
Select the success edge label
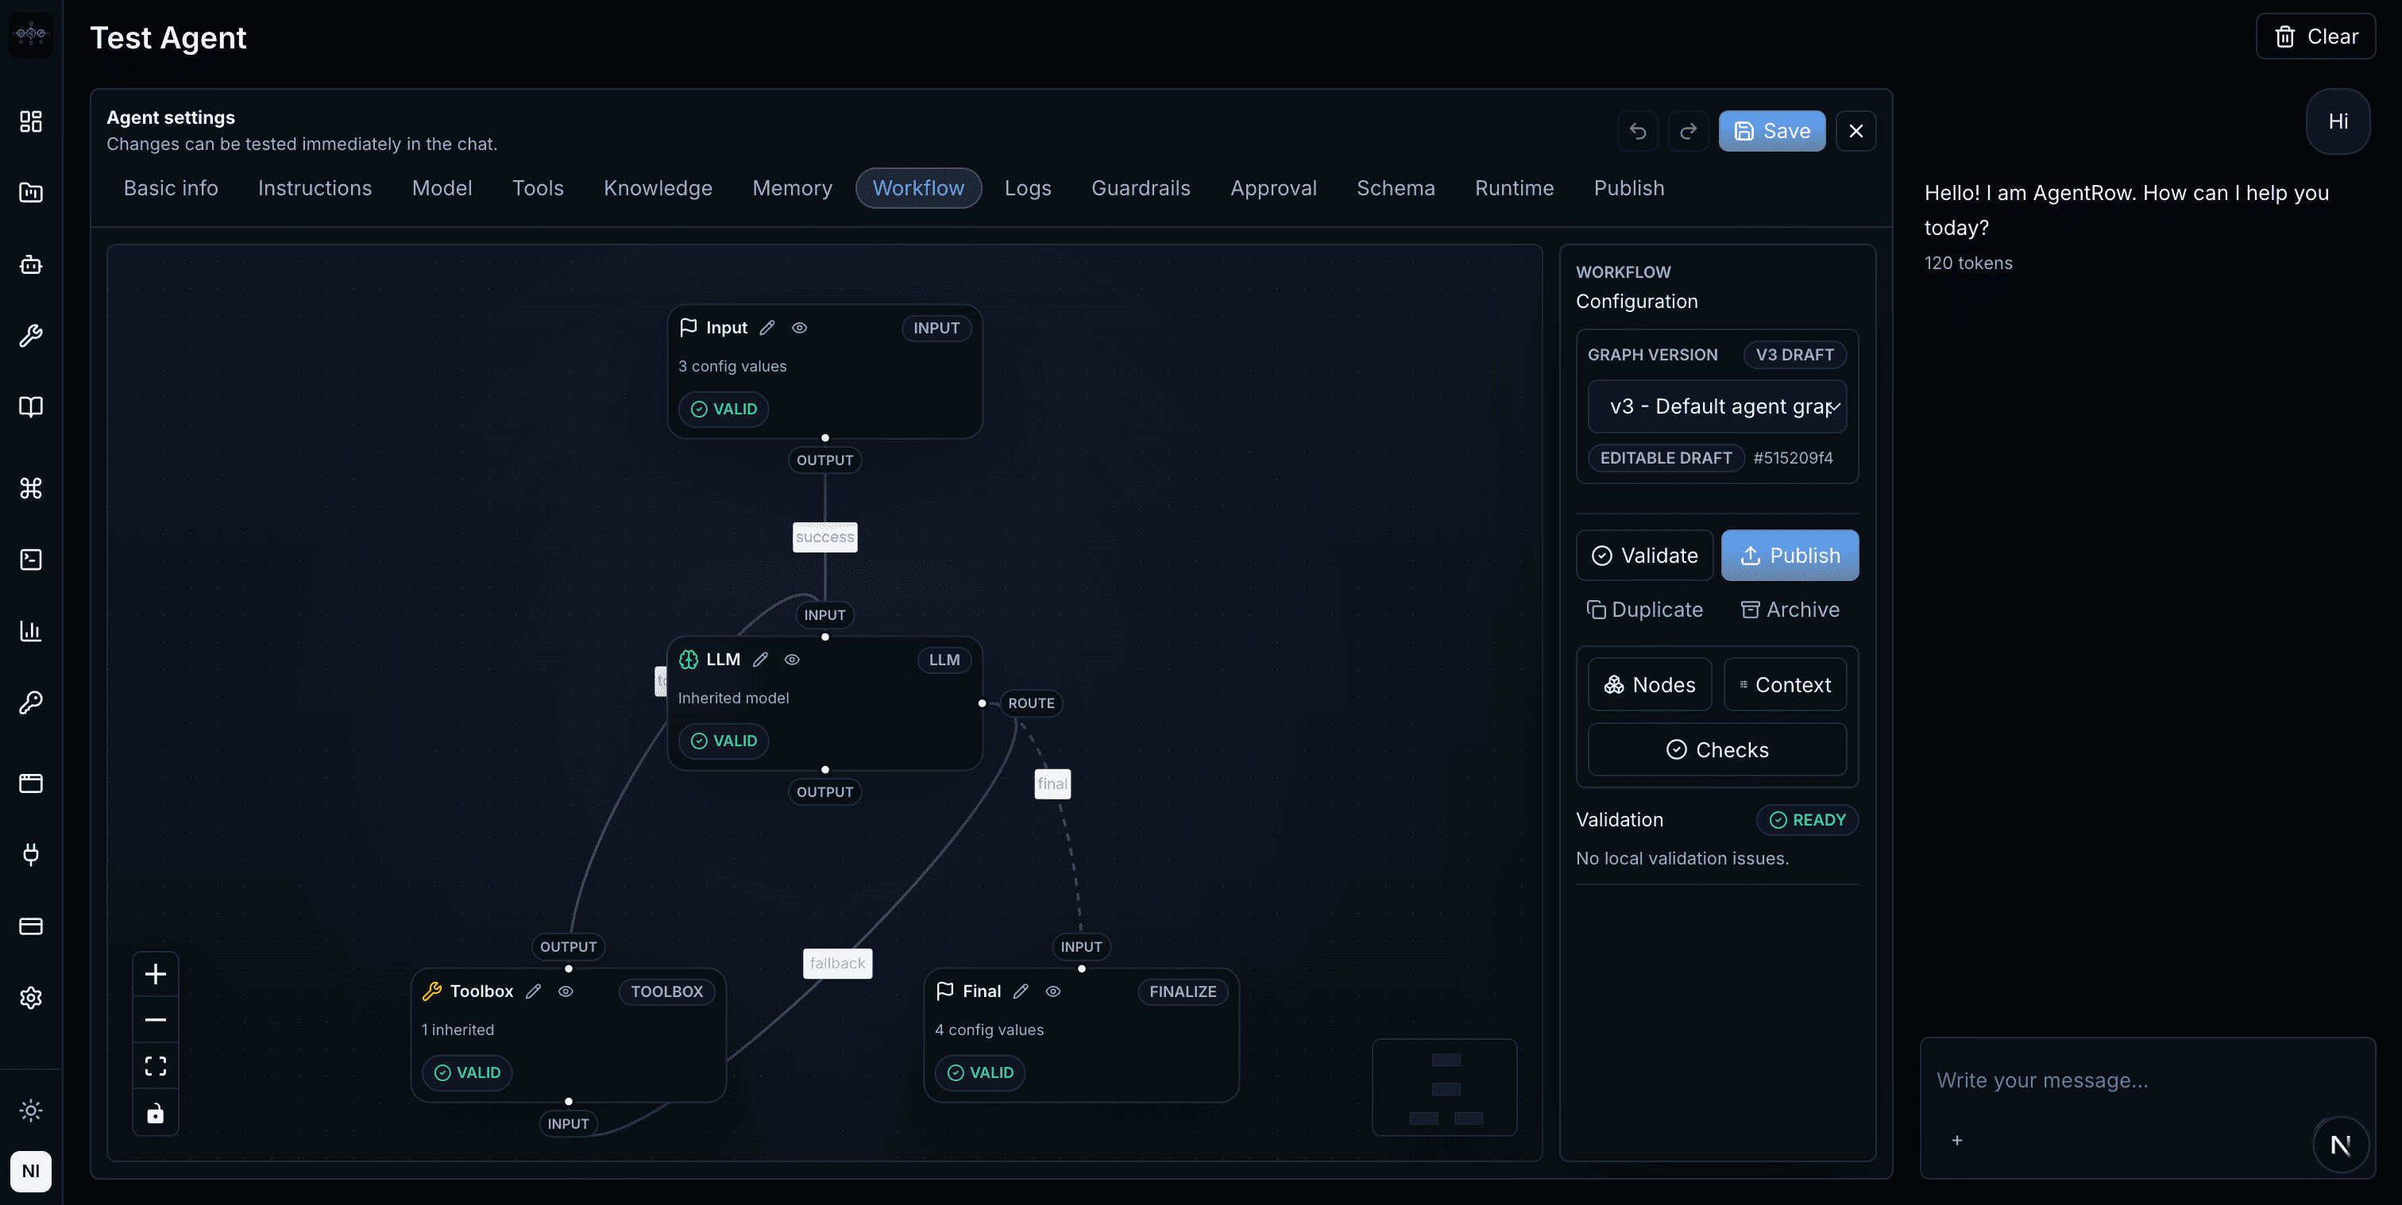[825, 537]
